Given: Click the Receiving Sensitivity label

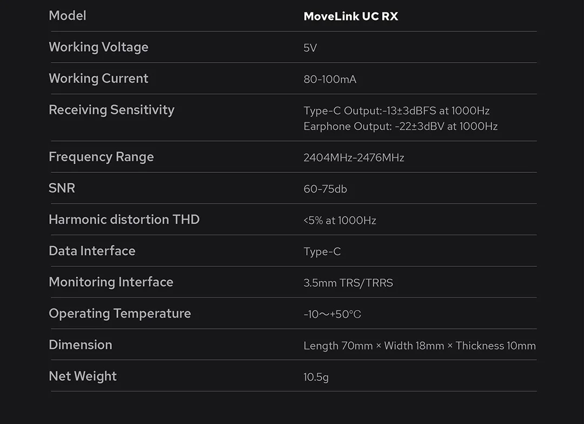Looking at the screenshot, I should point(112,110).
